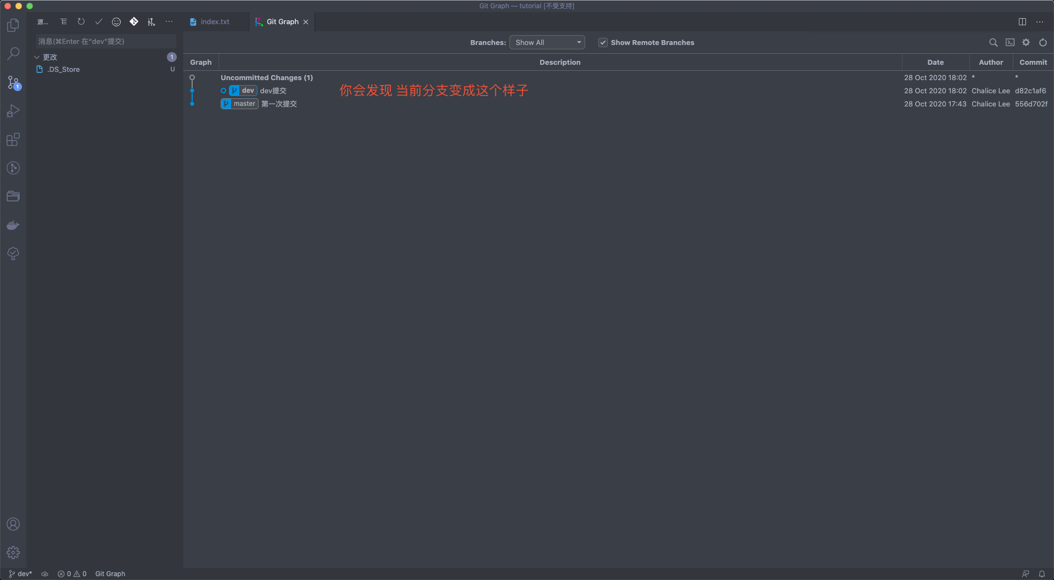Open source control more actions menu
The height and width of the screenshot is (580, 1054).
click(169, 22)
